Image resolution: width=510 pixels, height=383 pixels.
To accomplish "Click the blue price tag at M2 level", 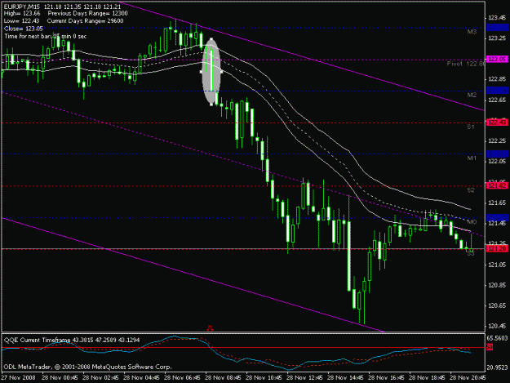I will point(497,91).
